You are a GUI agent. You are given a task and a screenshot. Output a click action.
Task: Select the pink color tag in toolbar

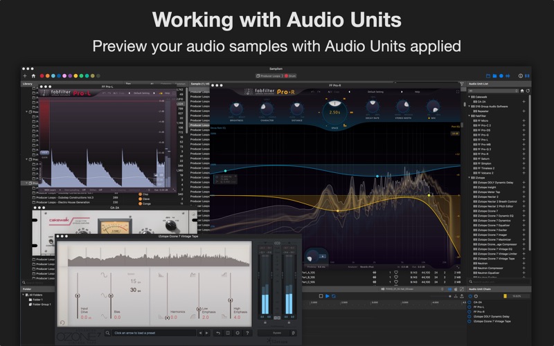click(x=64, y=76)
